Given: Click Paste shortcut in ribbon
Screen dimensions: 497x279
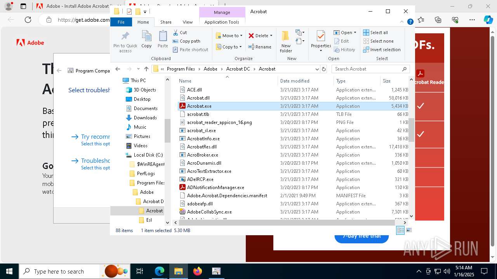Looking at the screenshot, I should pyautogui.click(x=191, y=50).
